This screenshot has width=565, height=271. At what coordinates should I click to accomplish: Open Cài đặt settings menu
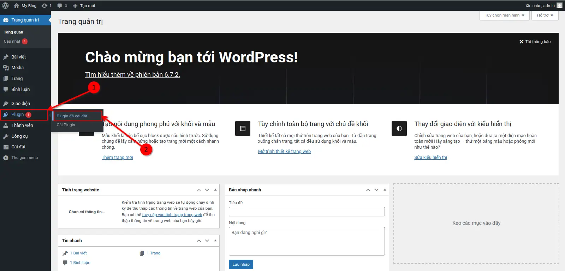(18, 147)
